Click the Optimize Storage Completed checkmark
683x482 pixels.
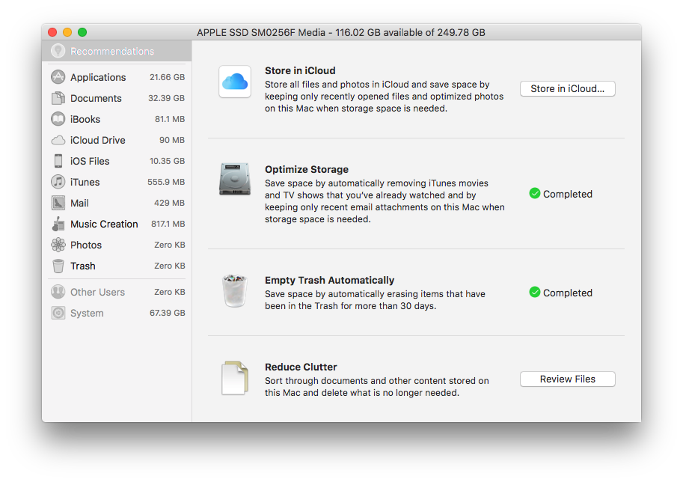pos(534,194)
